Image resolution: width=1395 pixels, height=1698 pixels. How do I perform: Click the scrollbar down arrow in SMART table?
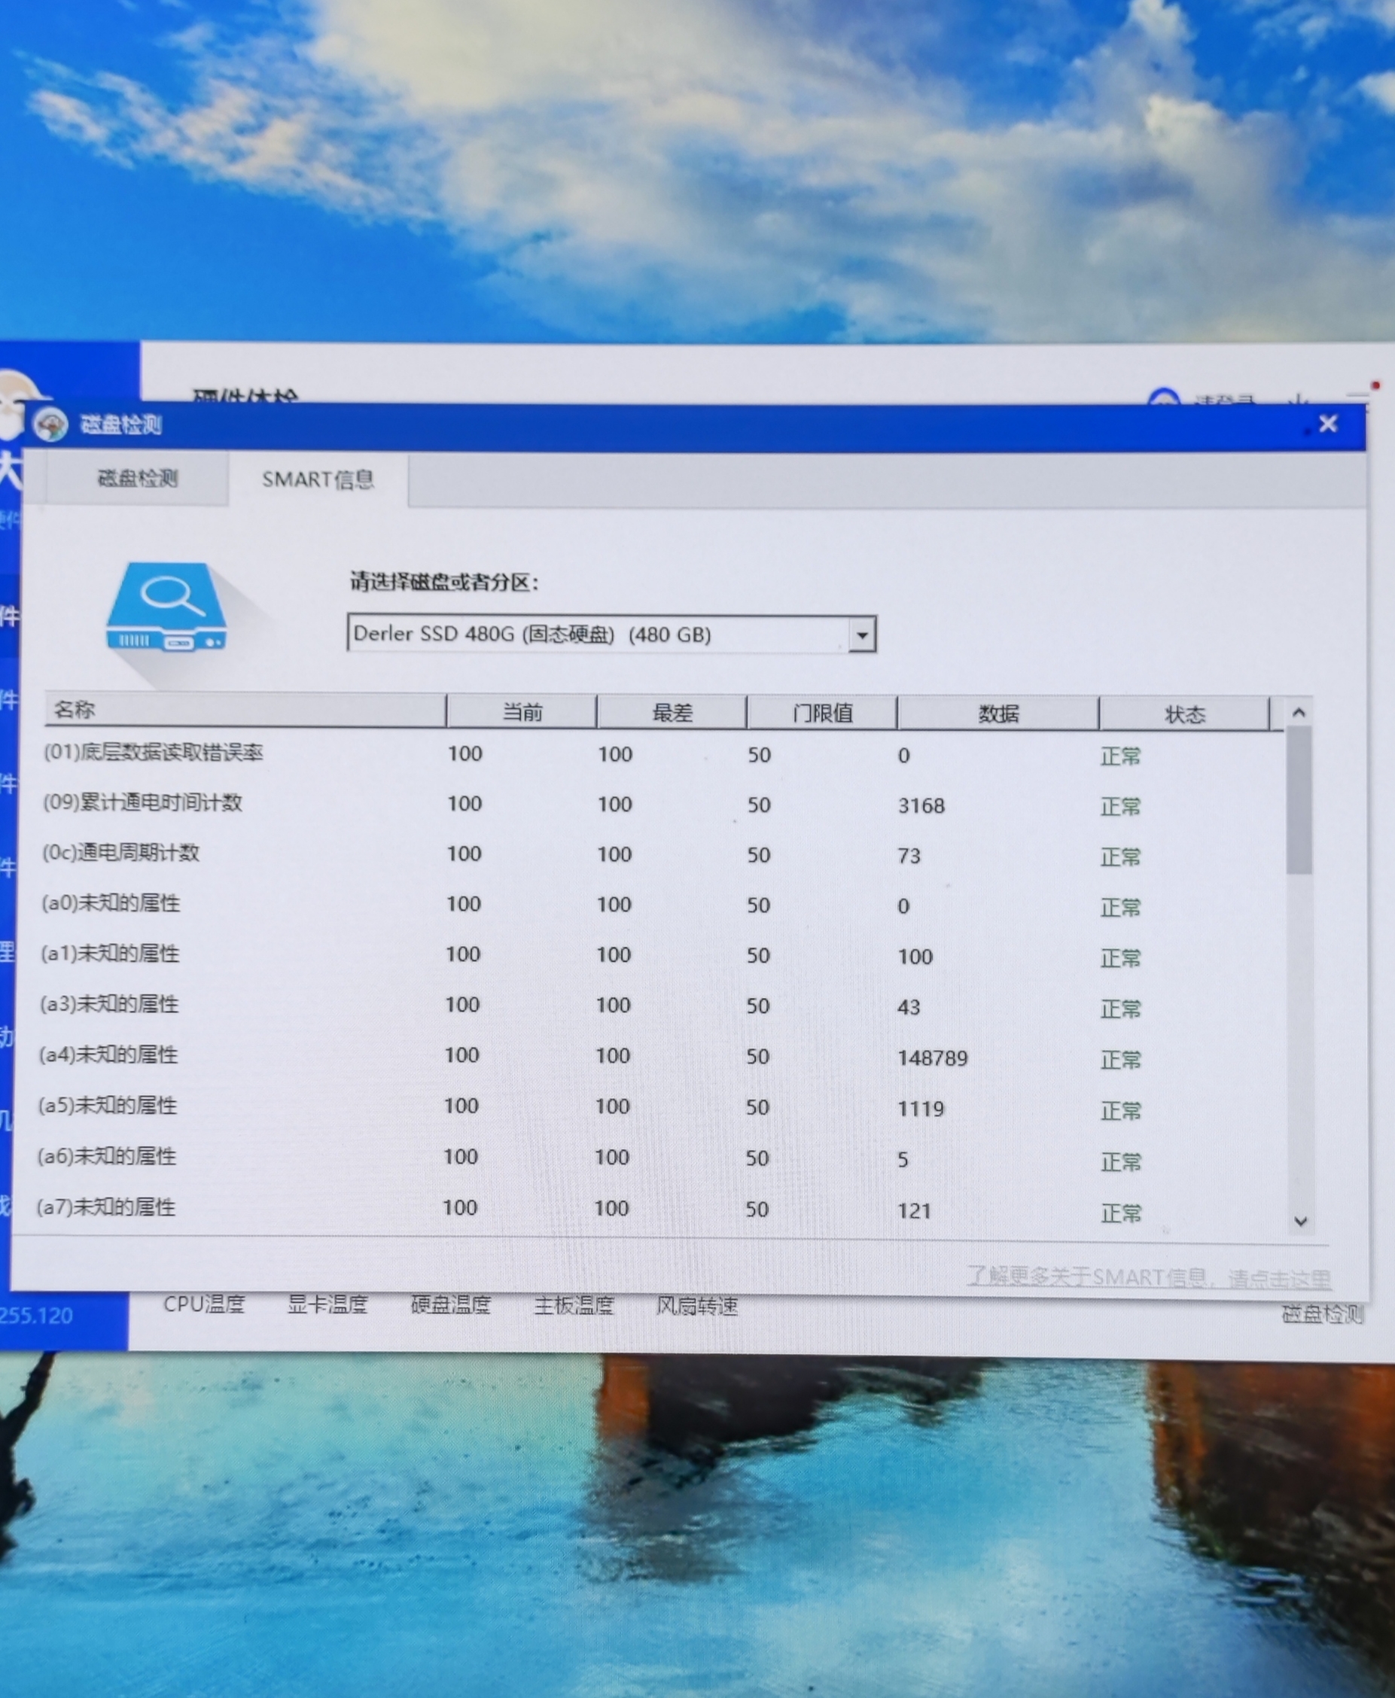click(x=1300, y=1221)
